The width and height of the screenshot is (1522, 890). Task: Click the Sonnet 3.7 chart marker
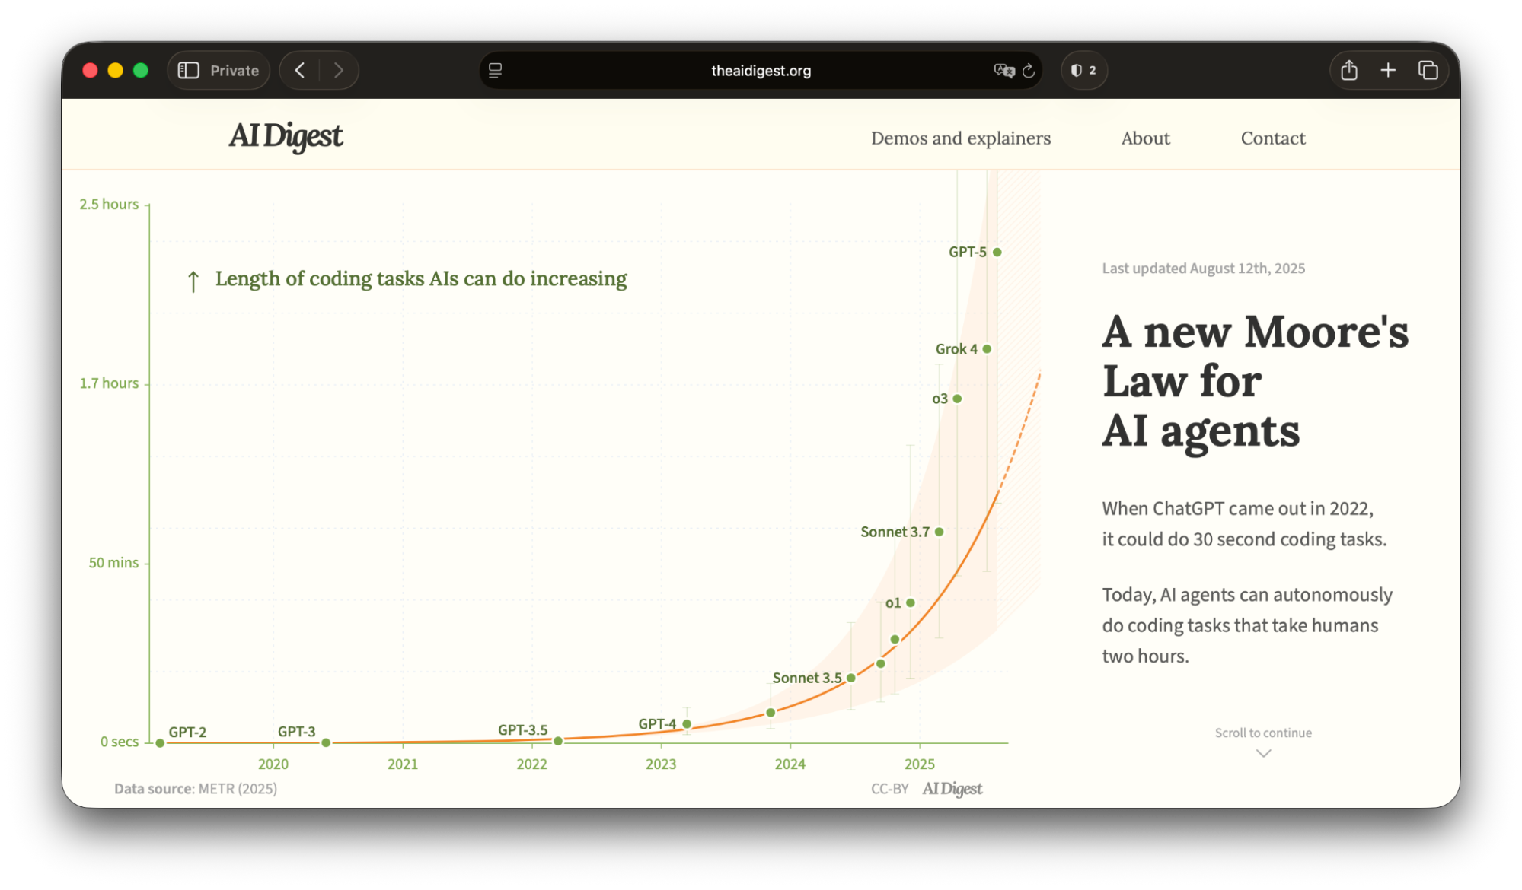(x=939, y=532)
